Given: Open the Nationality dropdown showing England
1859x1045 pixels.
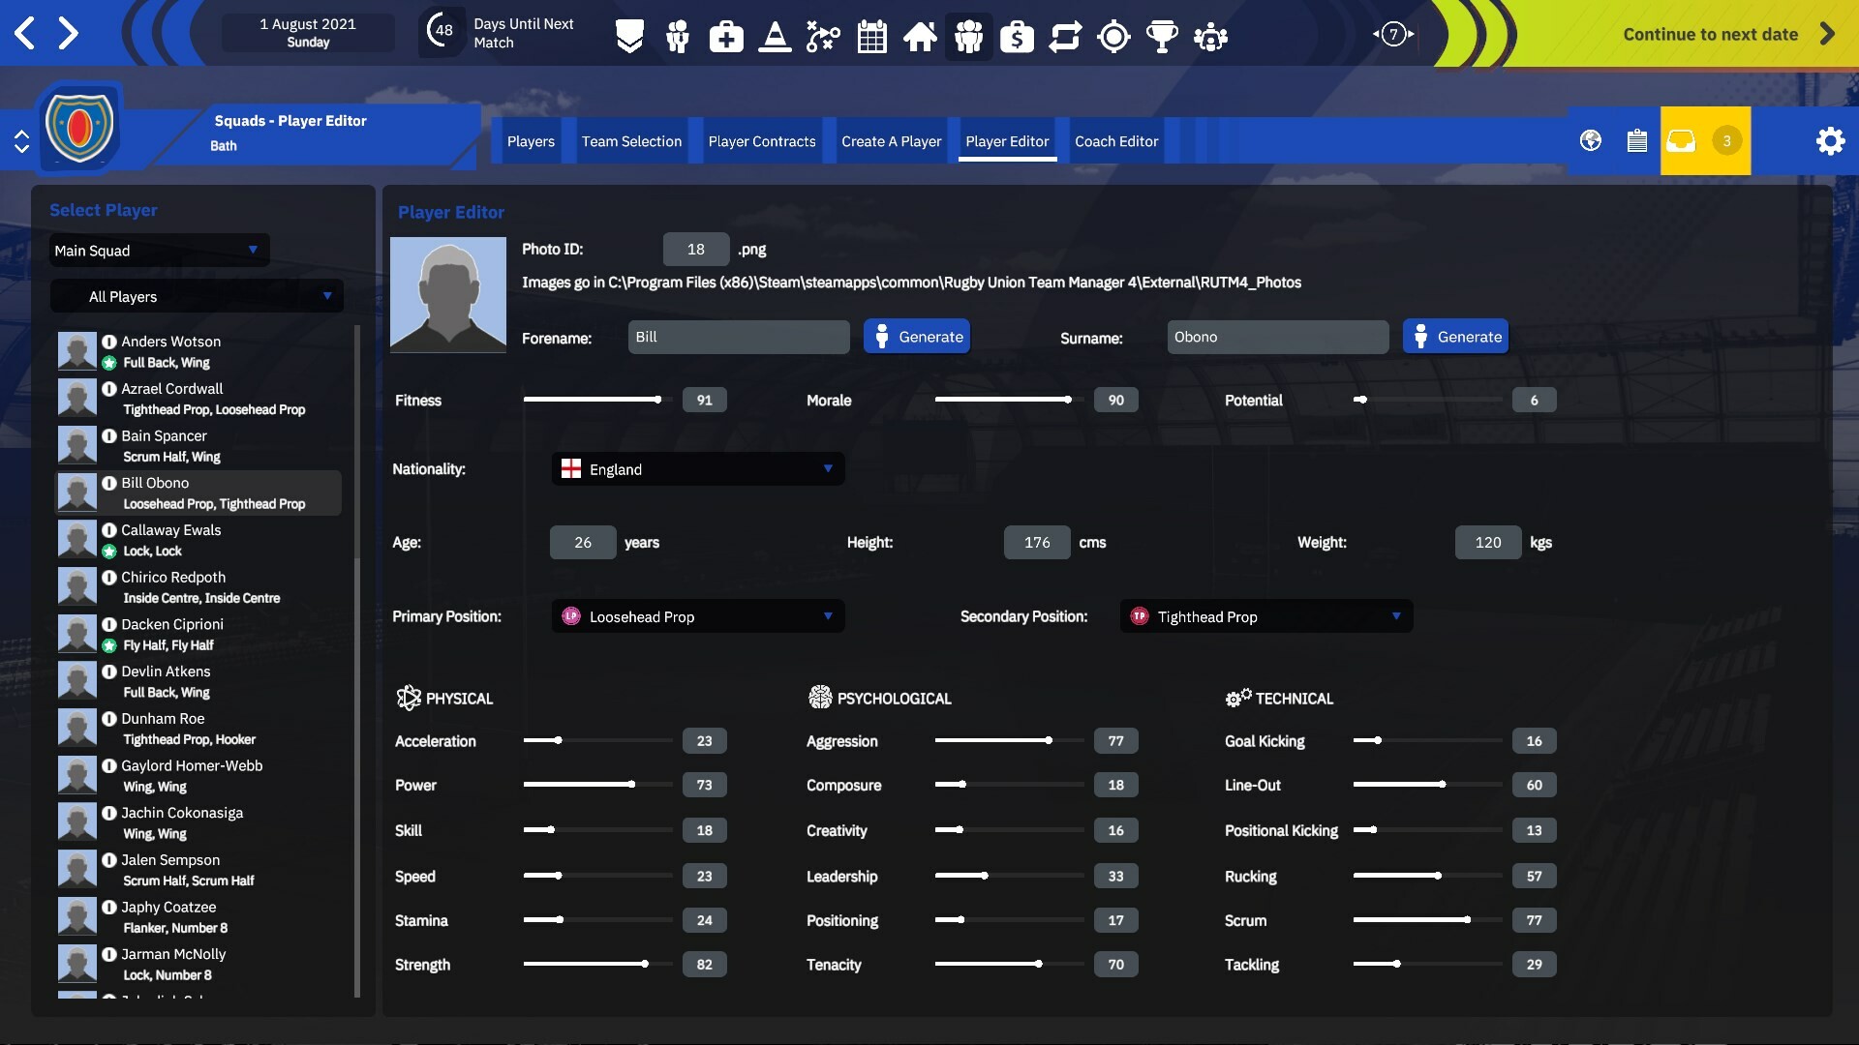Looking at the screenshot, I should point(697,468).
